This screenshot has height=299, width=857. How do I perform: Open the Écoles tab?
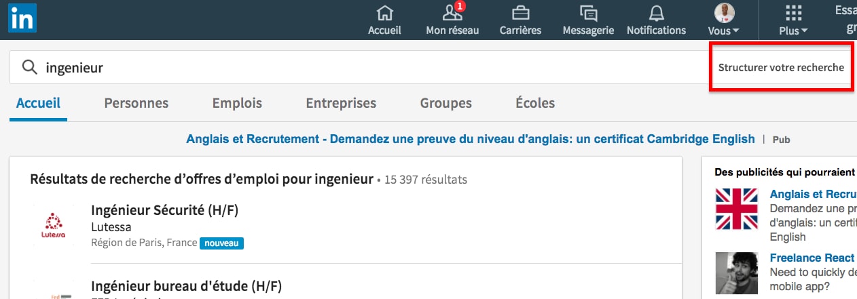[535, 103]
